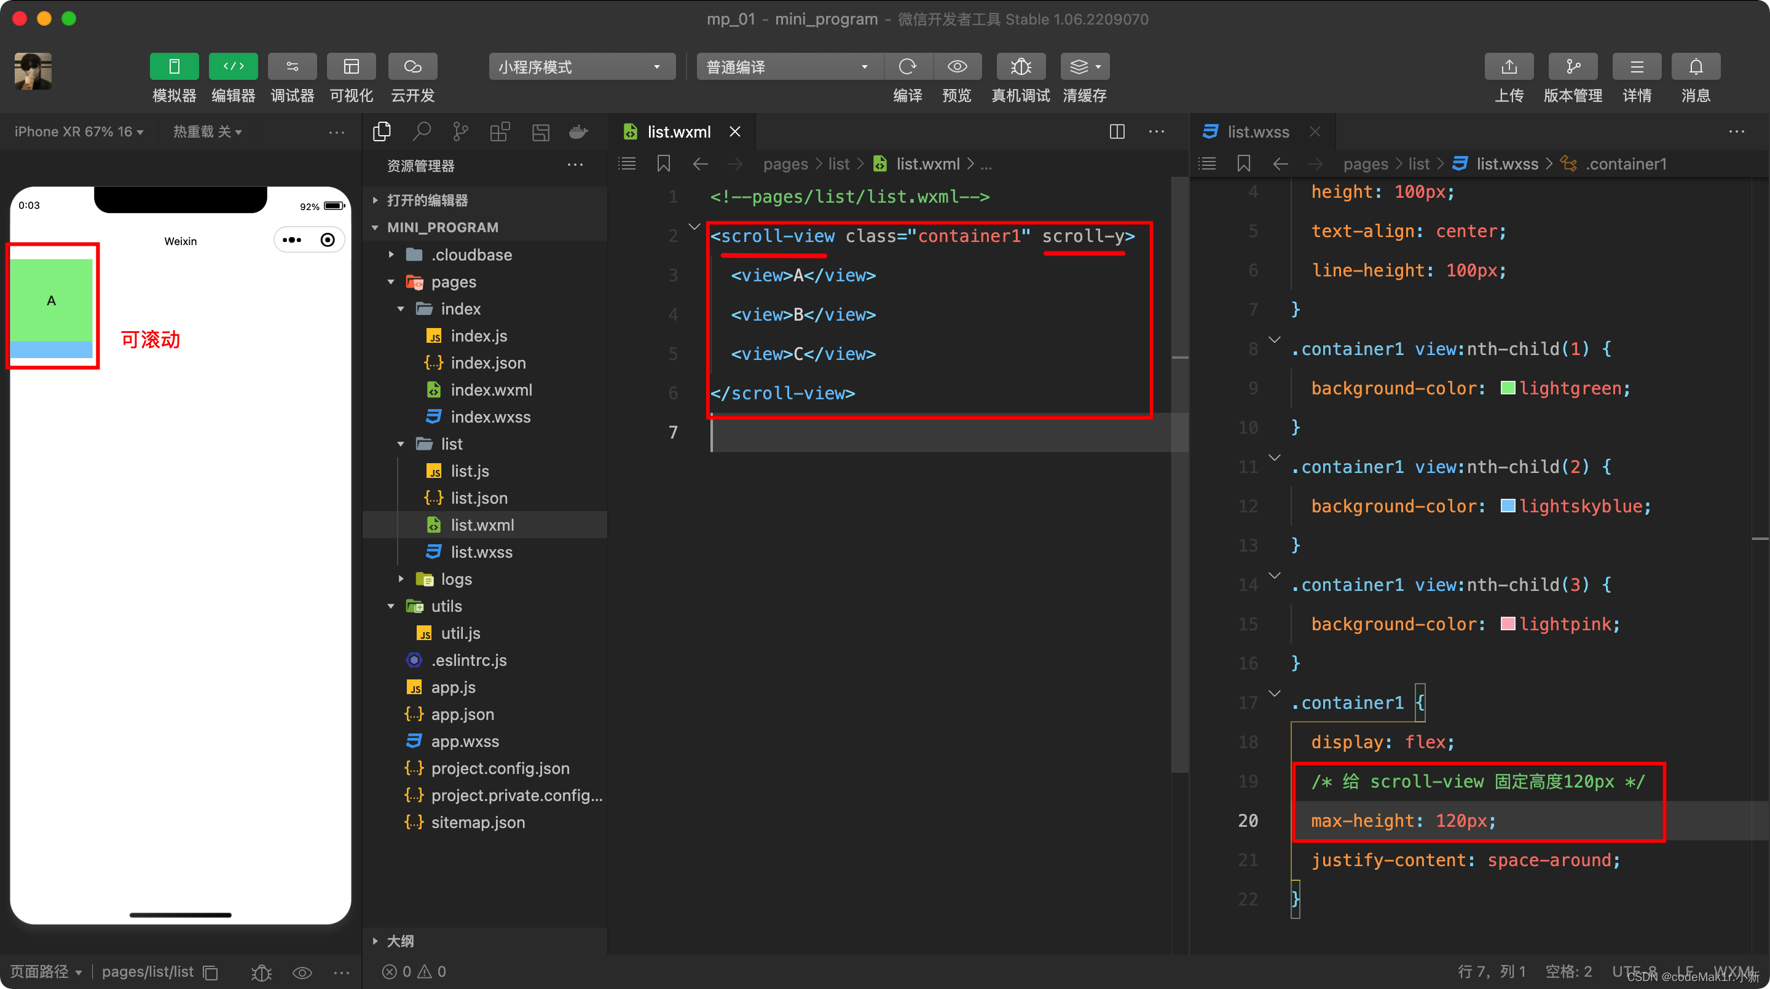Open message notifications (消息)
This screenshot has width=1770, height=989.
pos(1695,66)
